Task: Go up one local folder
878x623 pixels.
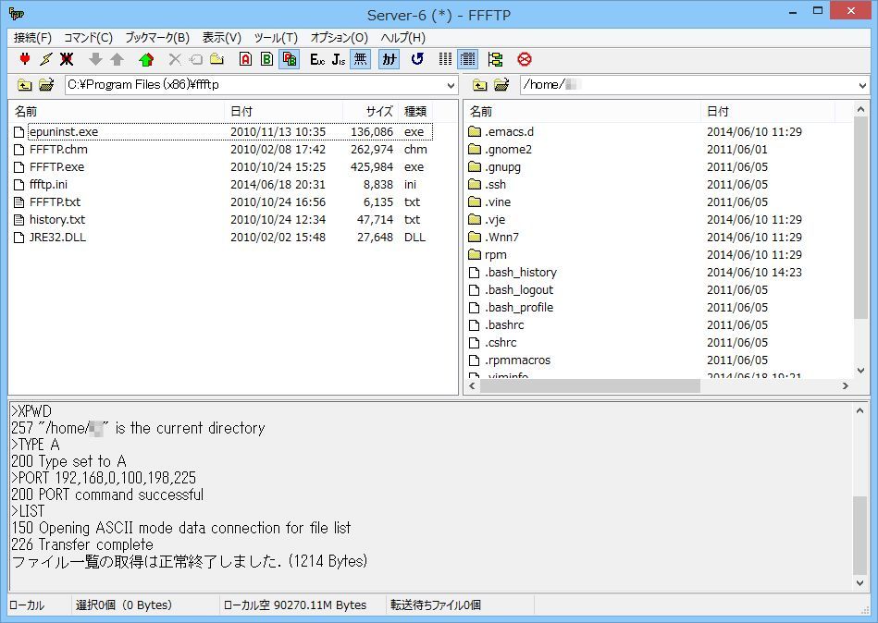Action: point(25,85)
